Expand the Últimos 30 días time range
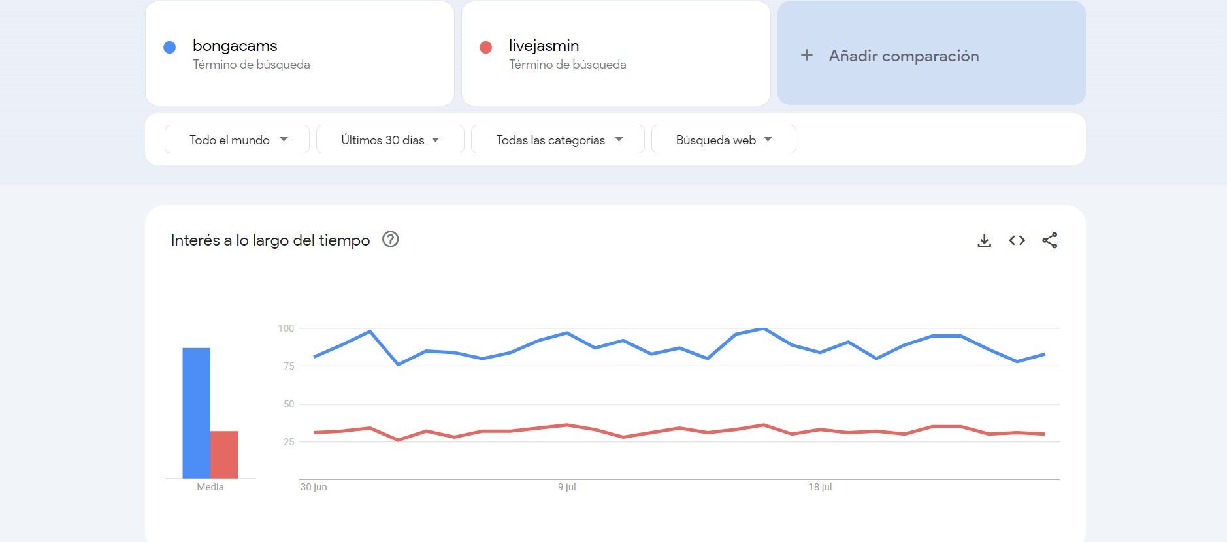The height and width of the screenshot is (542, 1227). tap(390, 140)
